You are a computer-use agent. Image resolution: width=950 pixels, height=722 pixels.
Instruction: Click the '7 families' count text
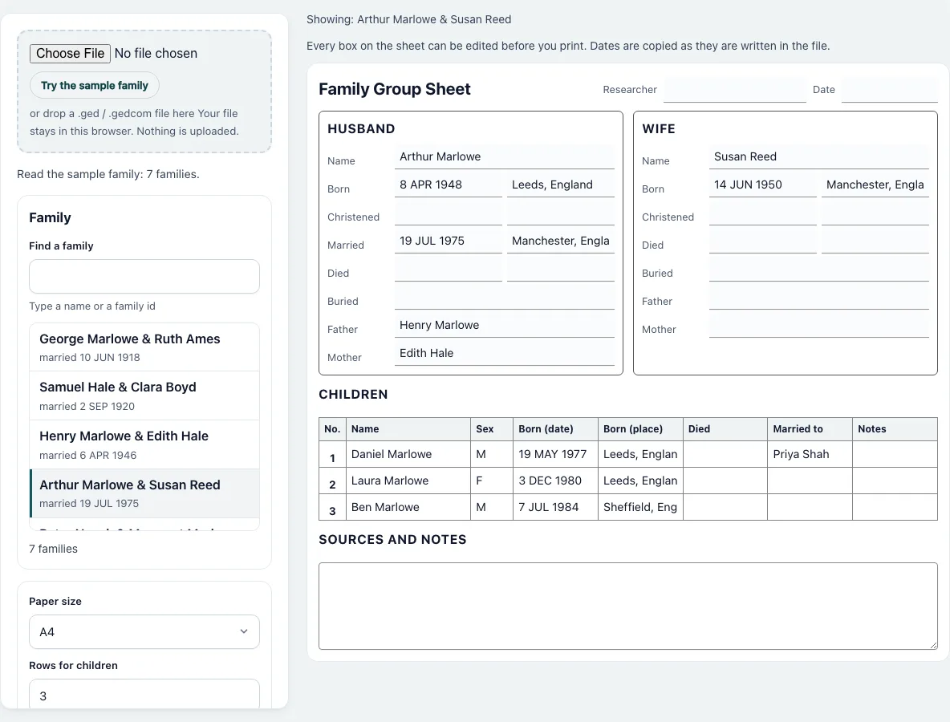pyautogui.click(x=53, y=549)
